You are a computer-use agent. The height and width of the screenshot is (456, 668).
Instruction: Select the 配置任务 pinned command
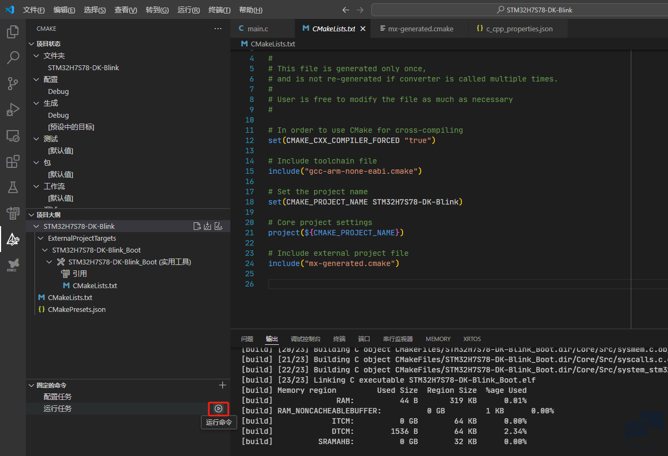pos(128,397)
